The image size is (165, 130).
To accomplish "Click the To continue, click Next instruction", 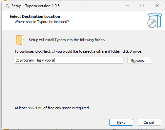I will pos(78,51).
